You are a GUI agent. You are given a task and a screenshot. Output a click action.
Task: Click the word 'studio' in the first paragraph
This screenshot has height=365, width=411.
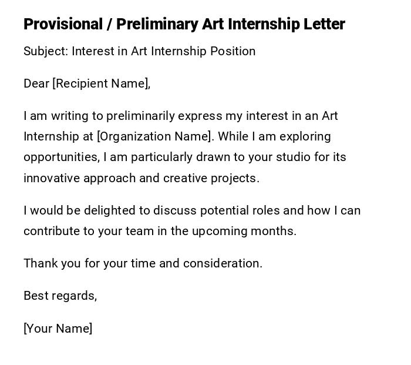point(299,157)
